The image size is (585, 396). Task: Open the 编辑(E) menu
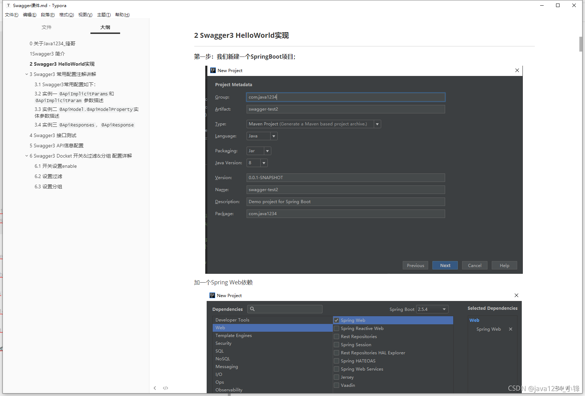click(30, 15)
